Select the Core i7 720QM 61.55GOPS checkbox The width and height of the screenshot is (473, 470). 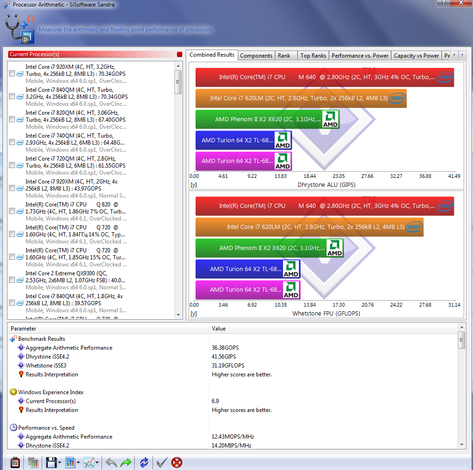[12, 165]
